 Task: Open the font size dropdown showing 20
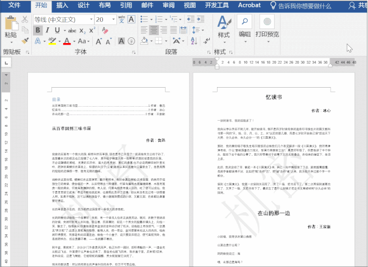[114, 20]
